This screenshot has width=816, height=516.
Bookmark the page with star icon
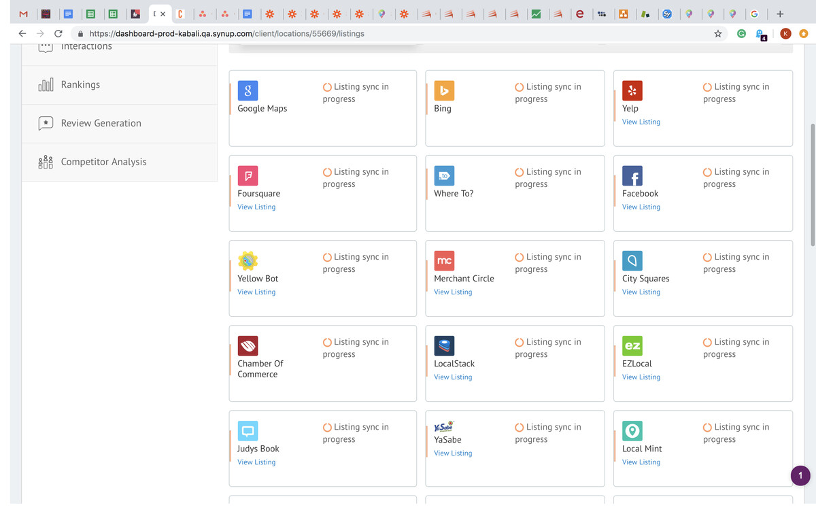[x=717, y=33]
